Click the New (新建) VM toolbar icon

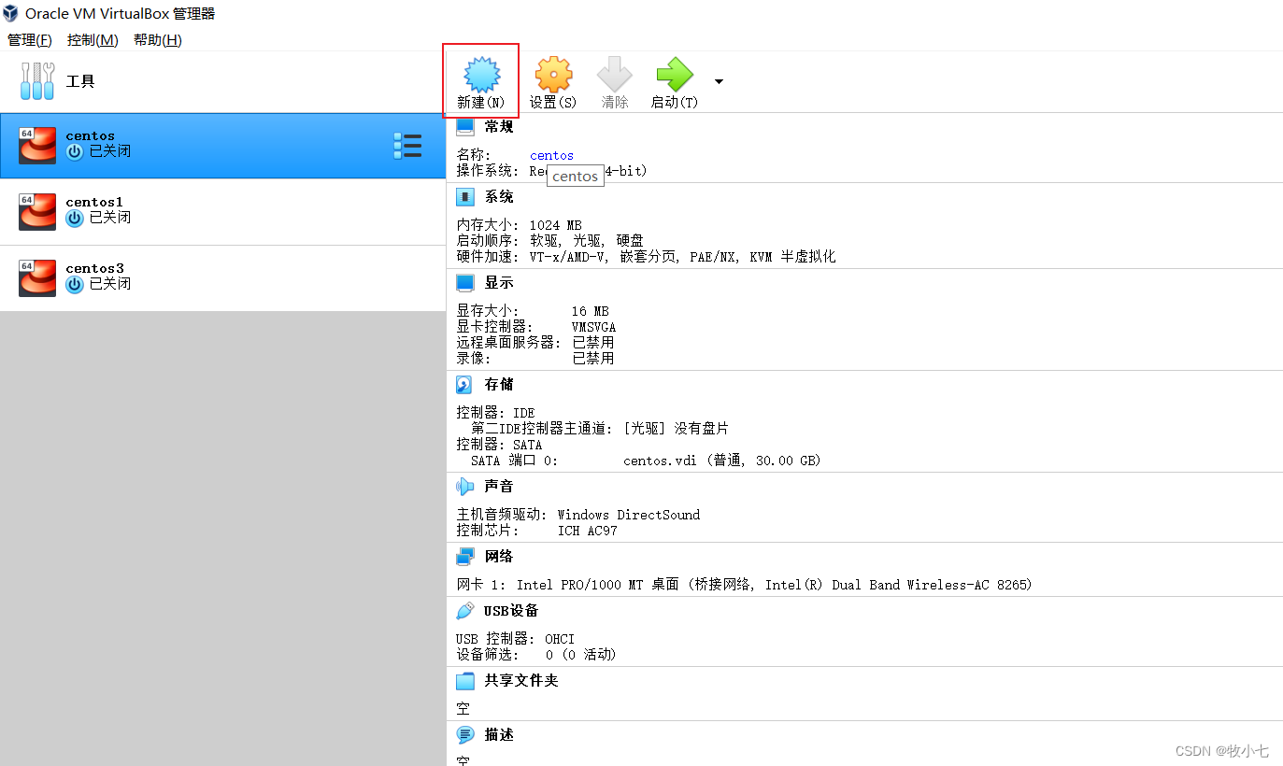pos(481,74)
